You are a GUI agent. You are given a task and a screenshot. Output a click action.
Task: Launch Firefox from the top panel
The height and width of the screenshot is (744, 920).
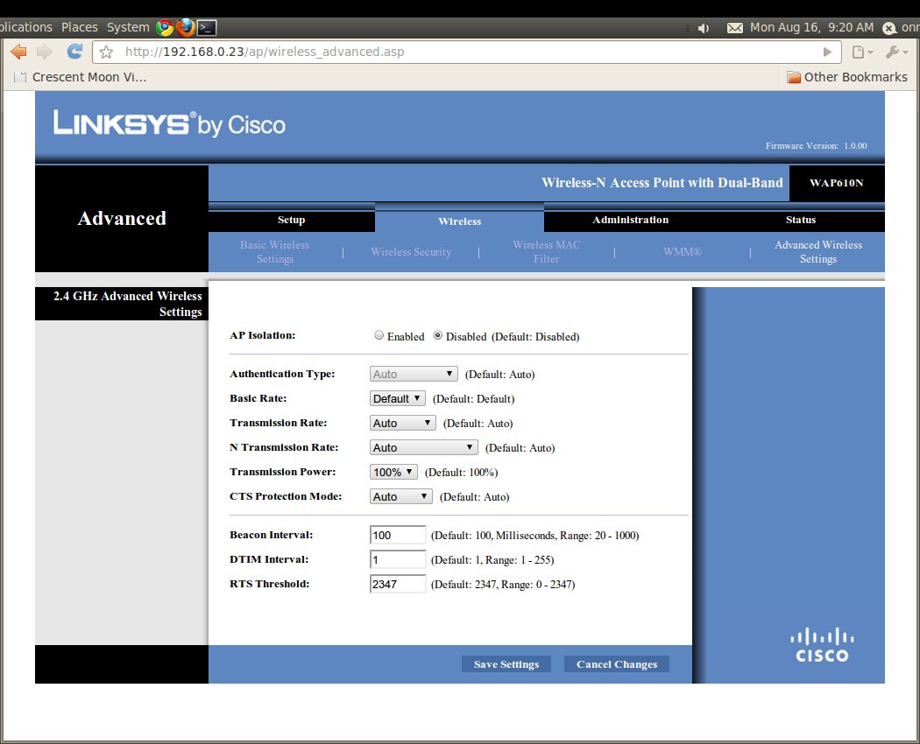[x=185, y=27]
